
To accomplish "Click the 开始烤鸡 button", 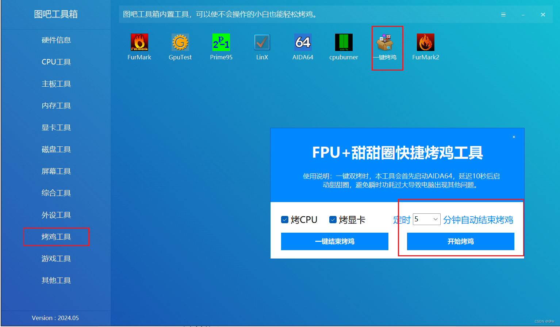I will click(460, 241).
